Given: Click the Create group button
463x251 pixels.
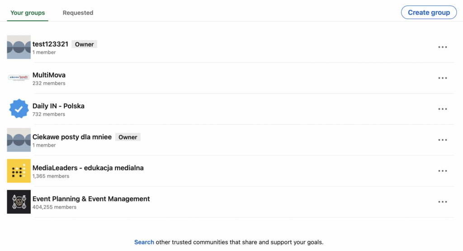Looking at the screenshot, I should pyautogui.click(x=429, y=13).
